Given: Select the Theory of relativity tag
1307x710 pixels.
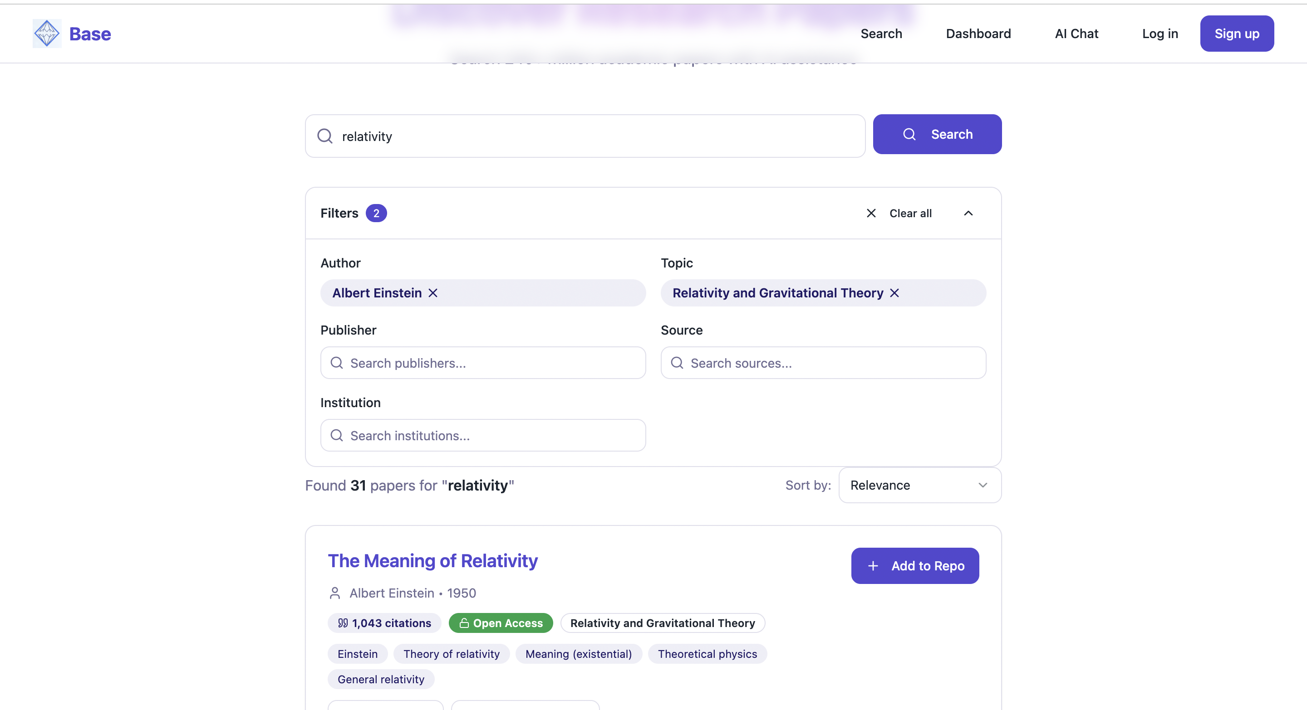Looking at the screenshot, I should 451,654.
